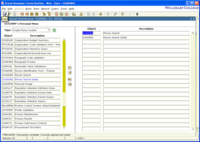Open the File menu
The height and width of the screenshot is (142, 200).
click(x=4, y=9)
